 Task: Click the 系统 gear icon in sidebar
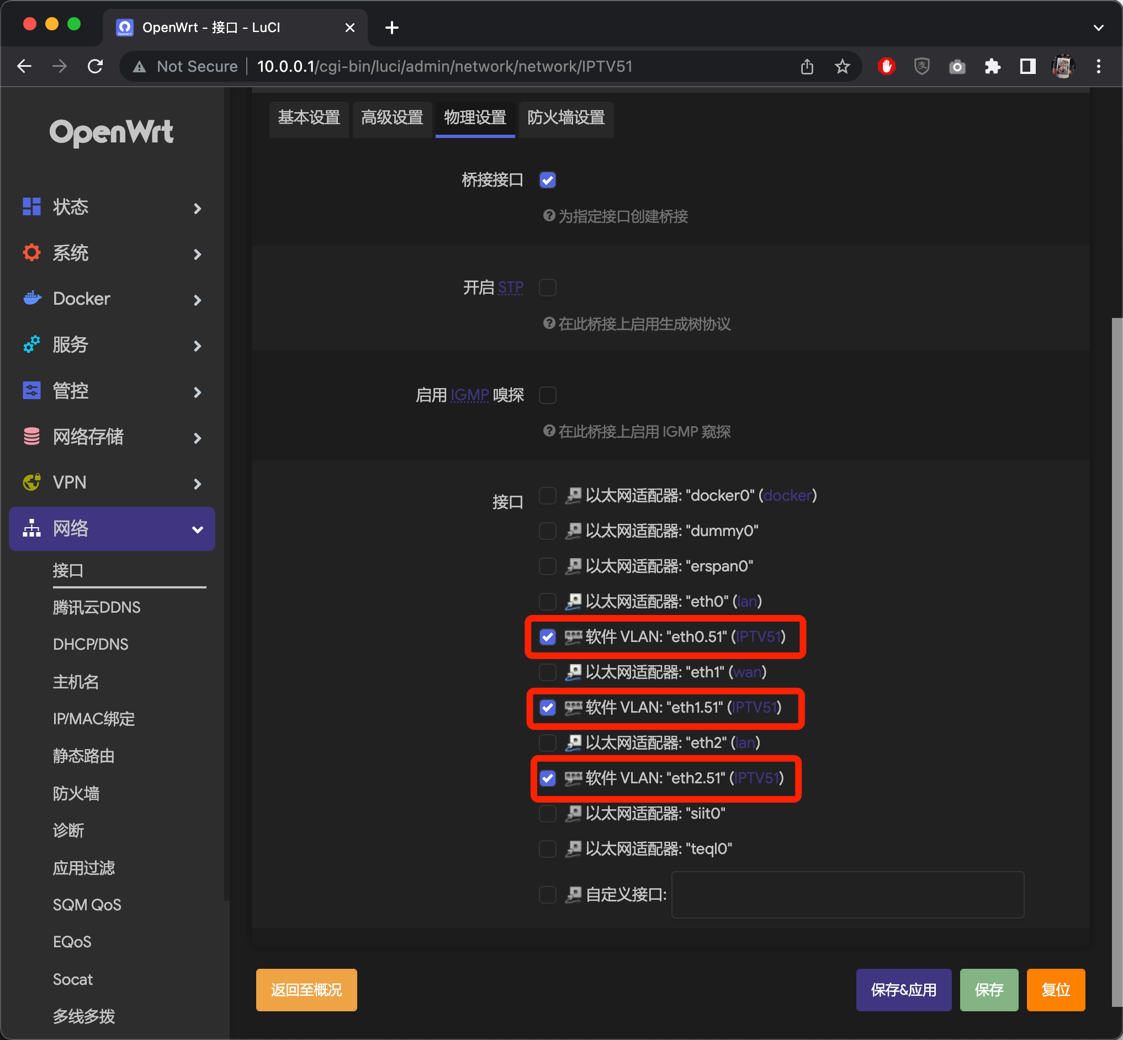pos(31,253)
